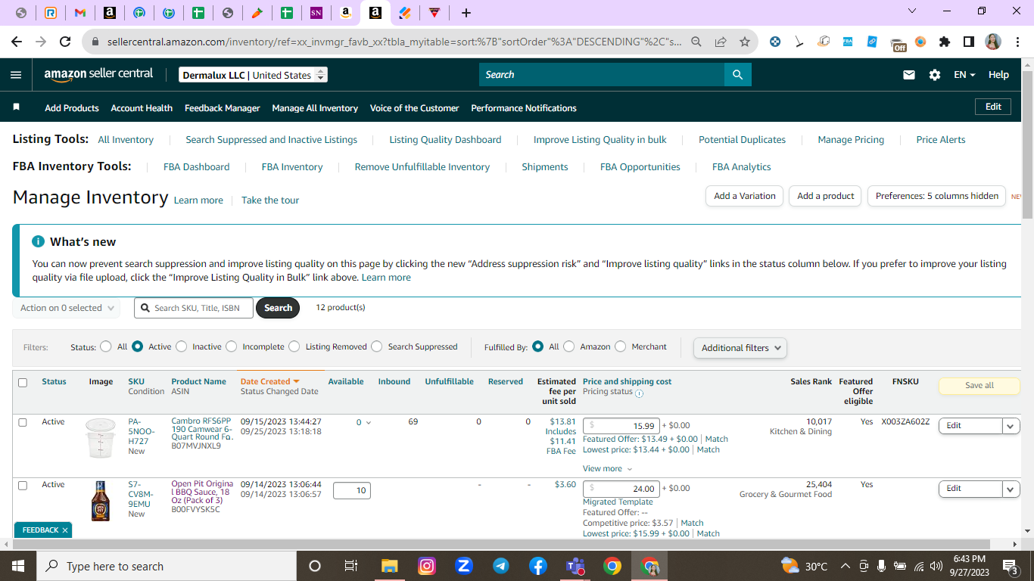Expand the Additional filters dropdown
Image resolution: width=1034 pixels, height=581 pixels.
point(740,348)
